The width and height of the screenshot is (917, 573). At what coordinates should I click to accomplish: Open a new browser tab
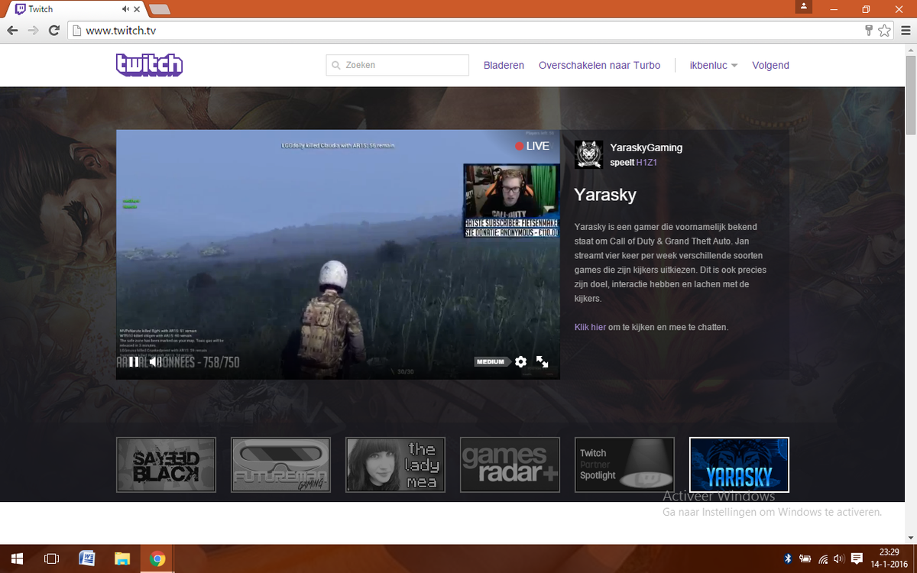159,9
